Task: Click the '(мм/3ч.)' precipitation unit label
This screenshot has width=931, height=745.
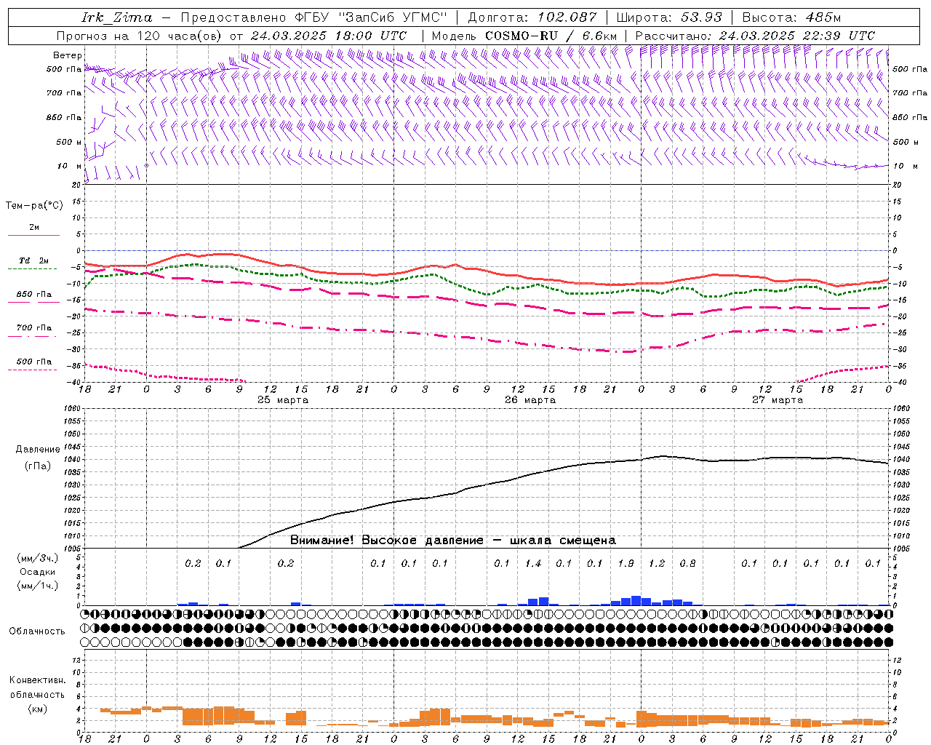Action: pyautogui.click(x=38, y=558)
